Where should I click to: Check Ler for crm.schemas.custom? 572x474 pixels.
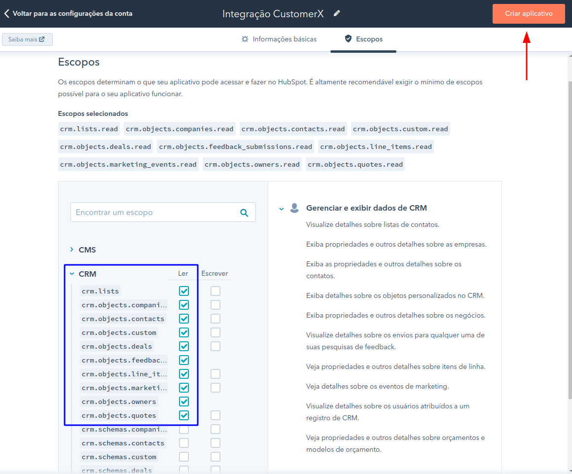(184, 457)
